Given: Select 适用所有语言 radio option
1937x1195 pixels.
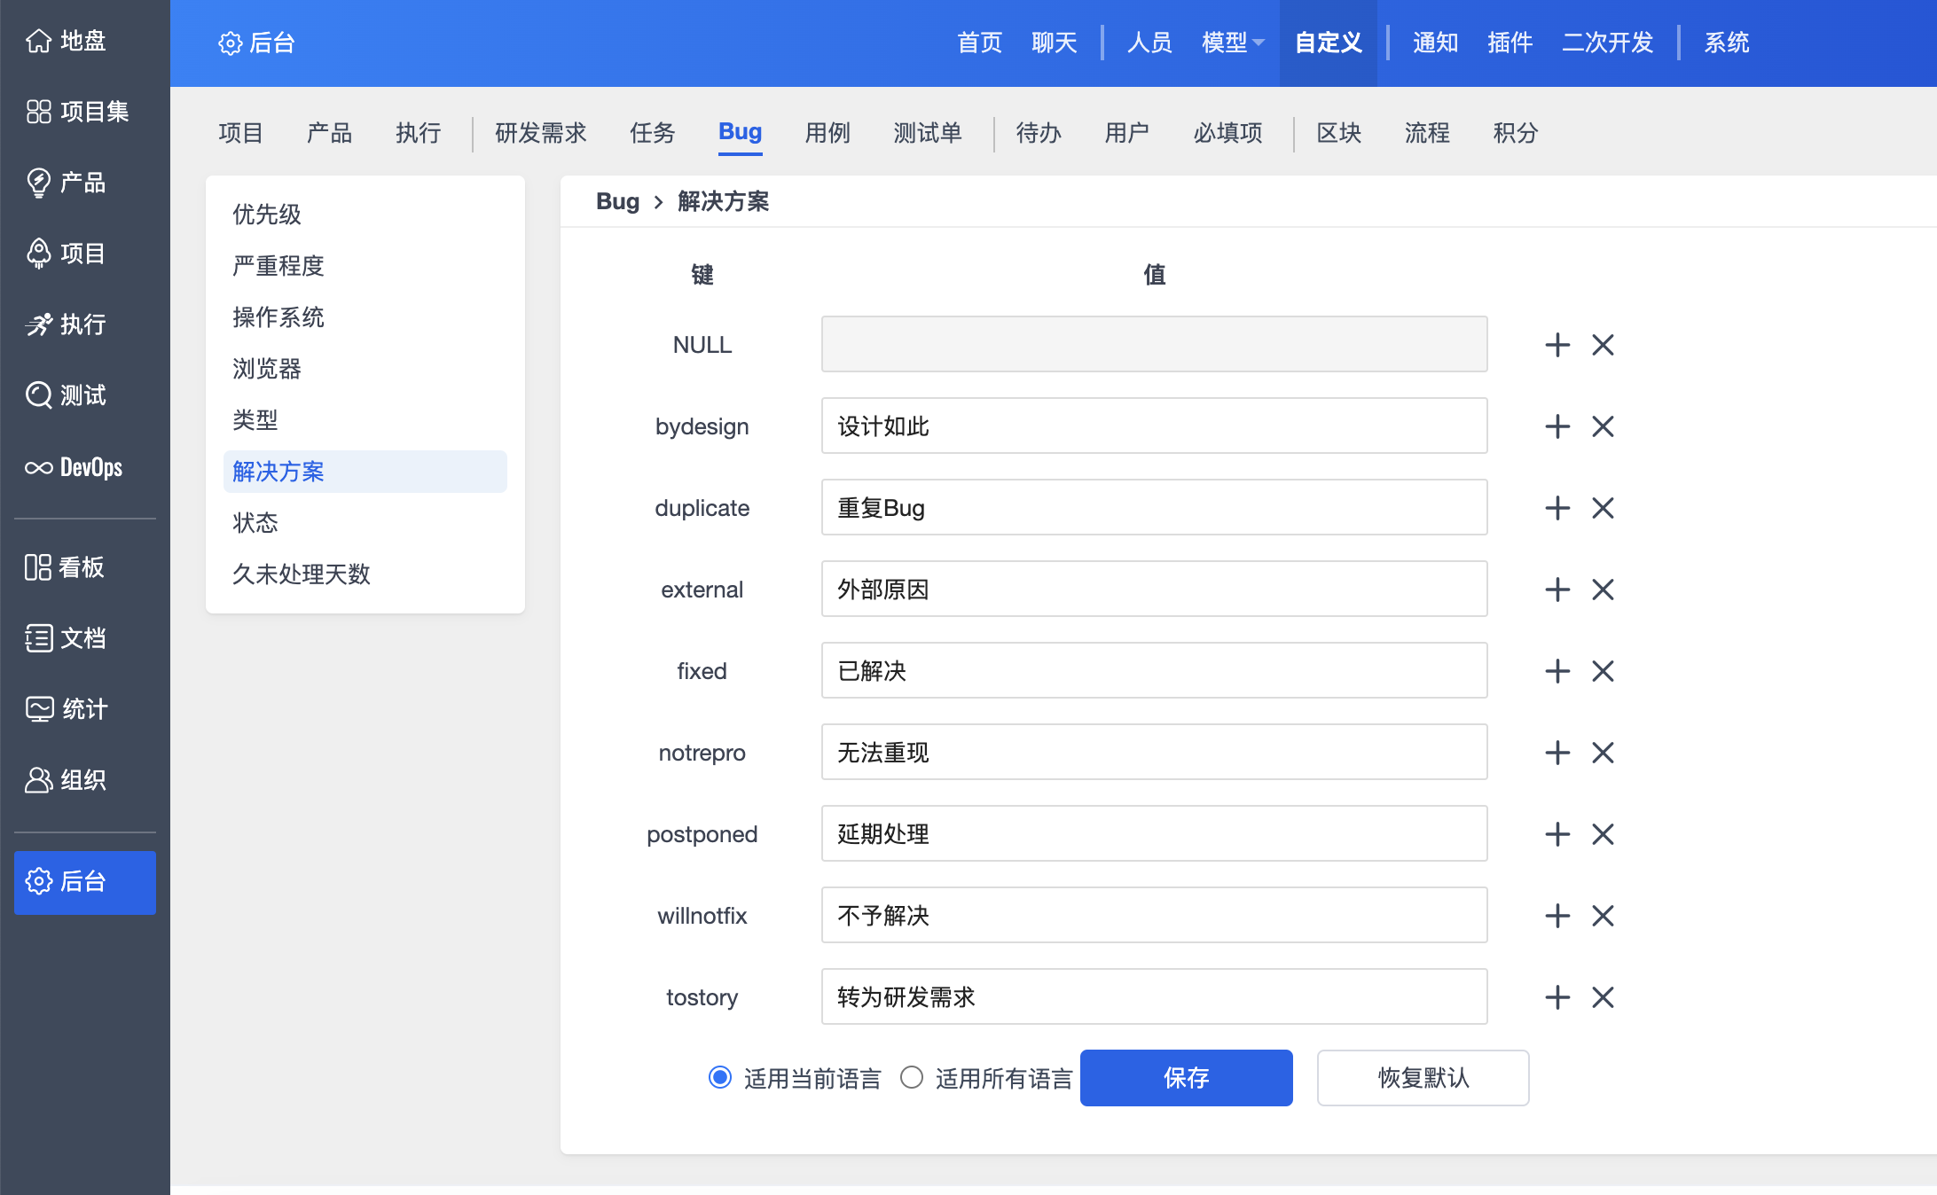Looking at the screenshot, I should point(912,1077).
